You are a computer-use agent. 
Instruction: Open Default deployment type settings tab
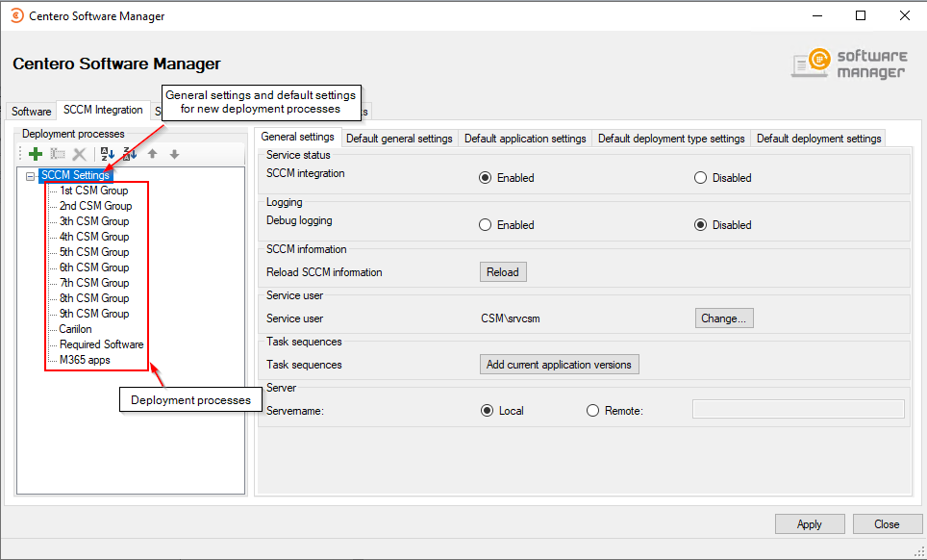coord(671,139)
